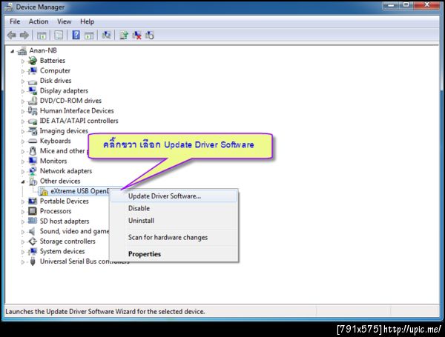This screenshot has height=337, width=445.
Task: Click the Back arrow toolbar icon
Action: pos(12,36)
